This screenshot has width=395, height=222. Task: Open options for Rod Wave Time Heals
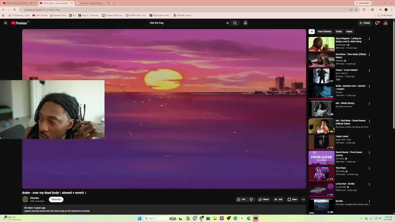369,55
